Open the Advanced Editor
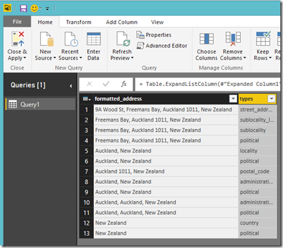283x248 pixels. 161,46
